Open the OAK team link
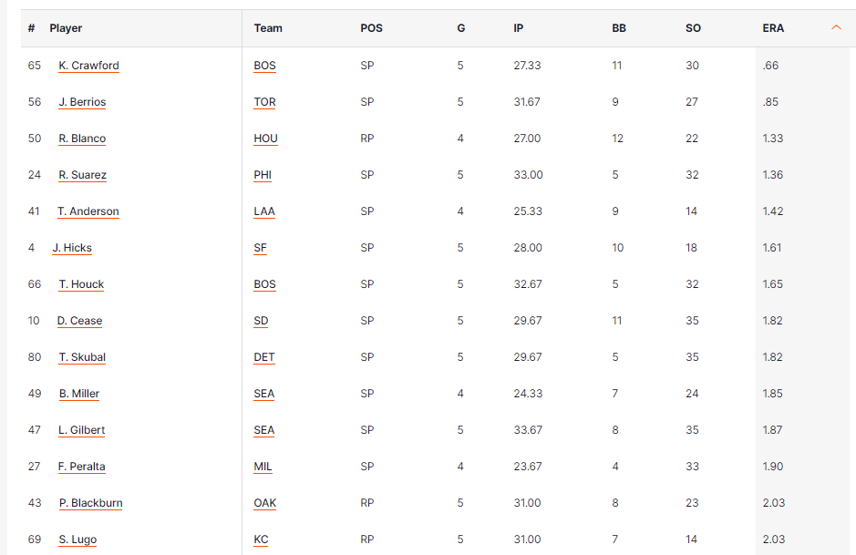 pos(264,503)
